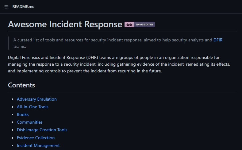
Task: Click the bullet point beside Adversary Emulation
Action: [x=13, y=99]
